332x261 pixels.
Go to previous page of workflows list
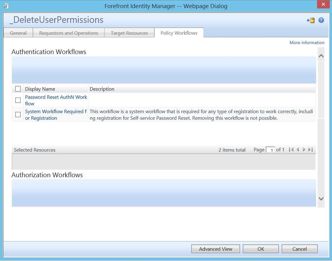[297, 149]
